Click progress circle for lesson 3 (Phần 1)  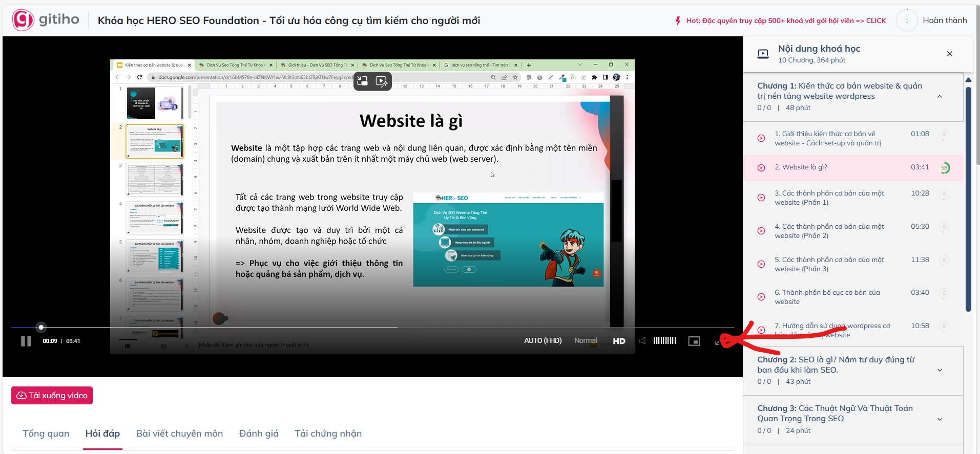coord(944,194)
